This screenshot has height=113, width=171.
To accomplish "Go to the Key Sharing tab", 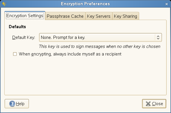I will pyautogui.click(x=125, y=16).
